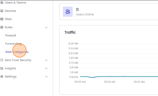
Task: Click the Insights folder icon
Action: click(2, 68)
